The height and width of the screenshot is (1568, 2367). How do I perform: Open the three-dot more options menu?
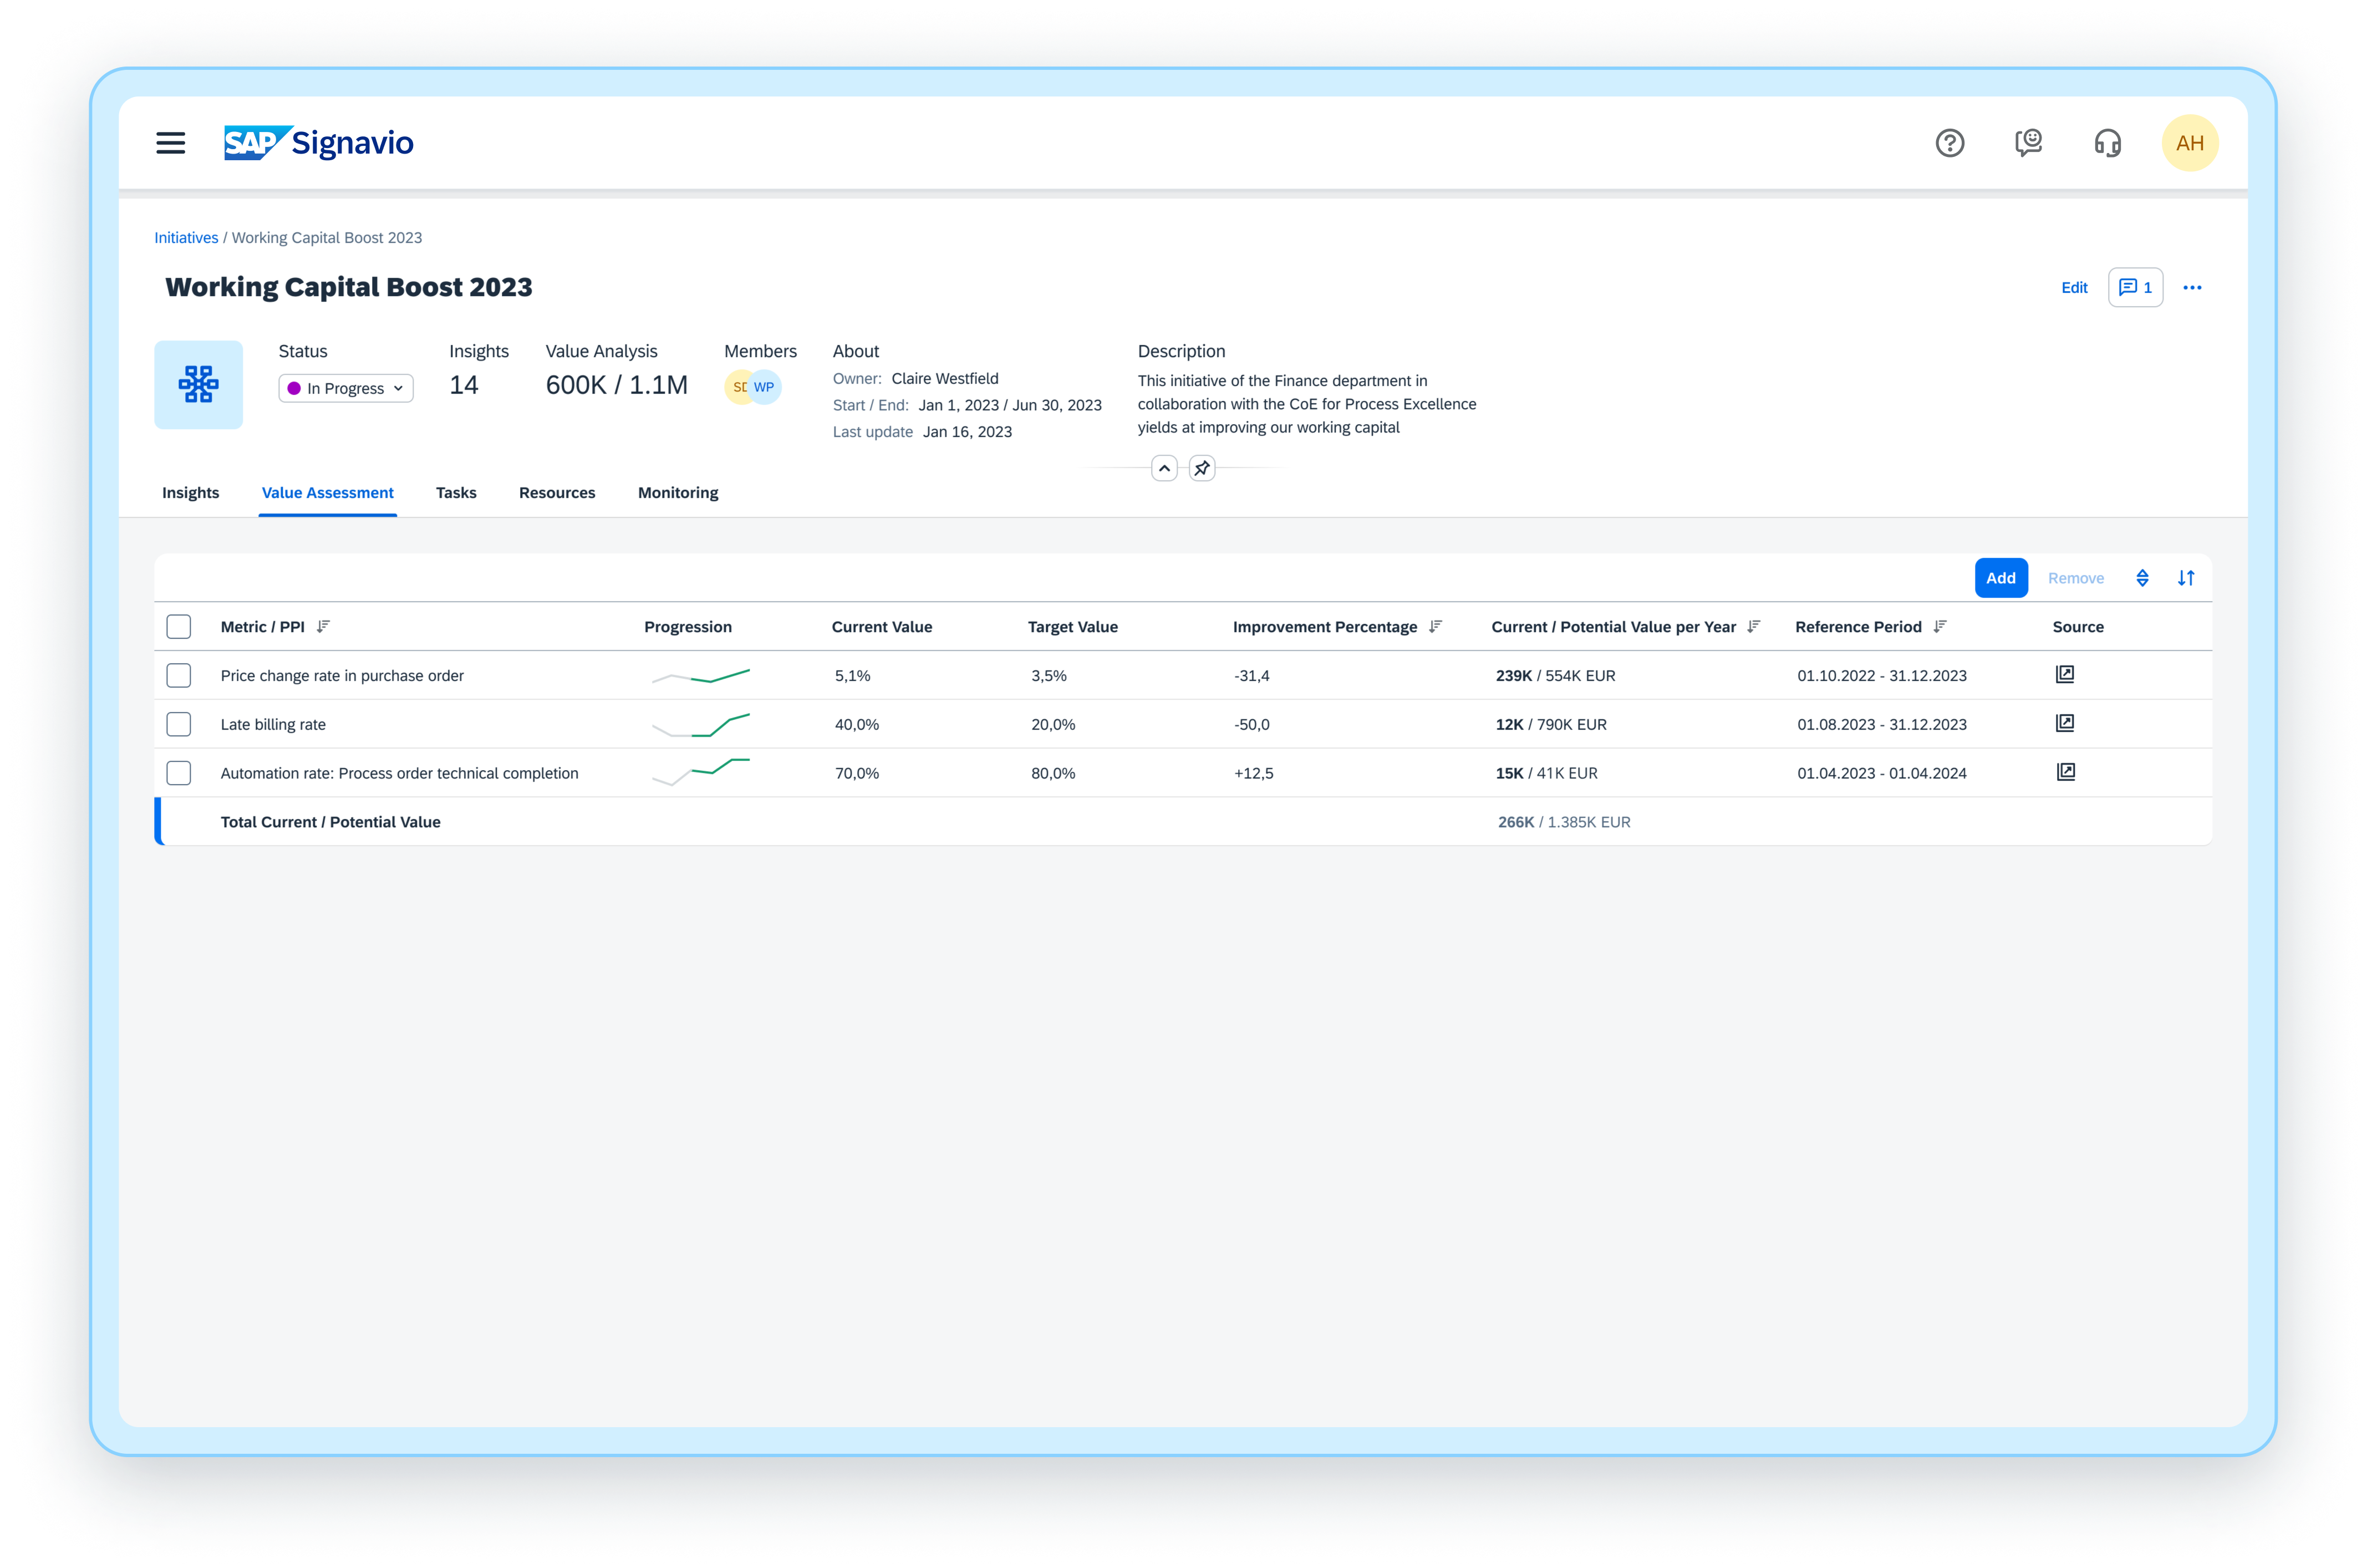point(2192,288)
